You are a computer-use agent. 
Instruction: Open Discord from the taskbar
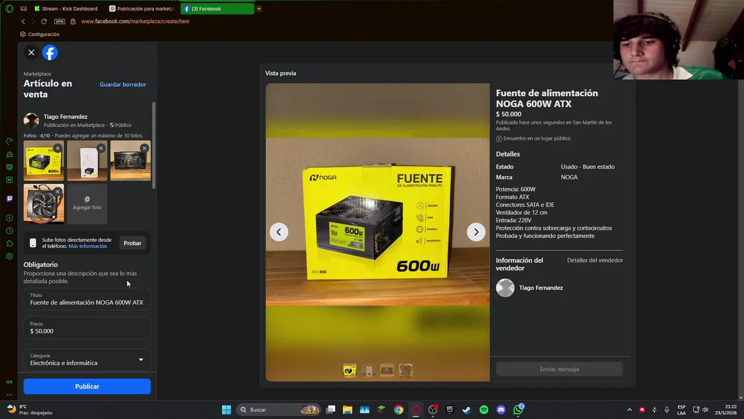click(x=501, y=410)
